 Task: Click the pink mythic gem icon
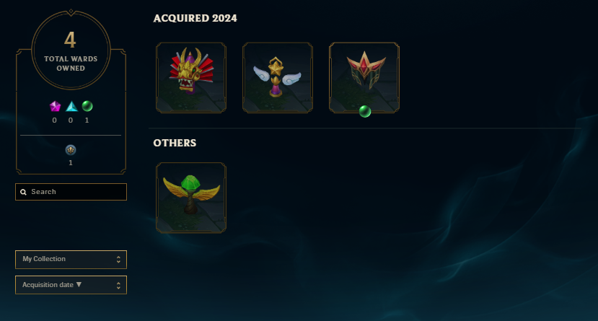click(x=55, y=106)
